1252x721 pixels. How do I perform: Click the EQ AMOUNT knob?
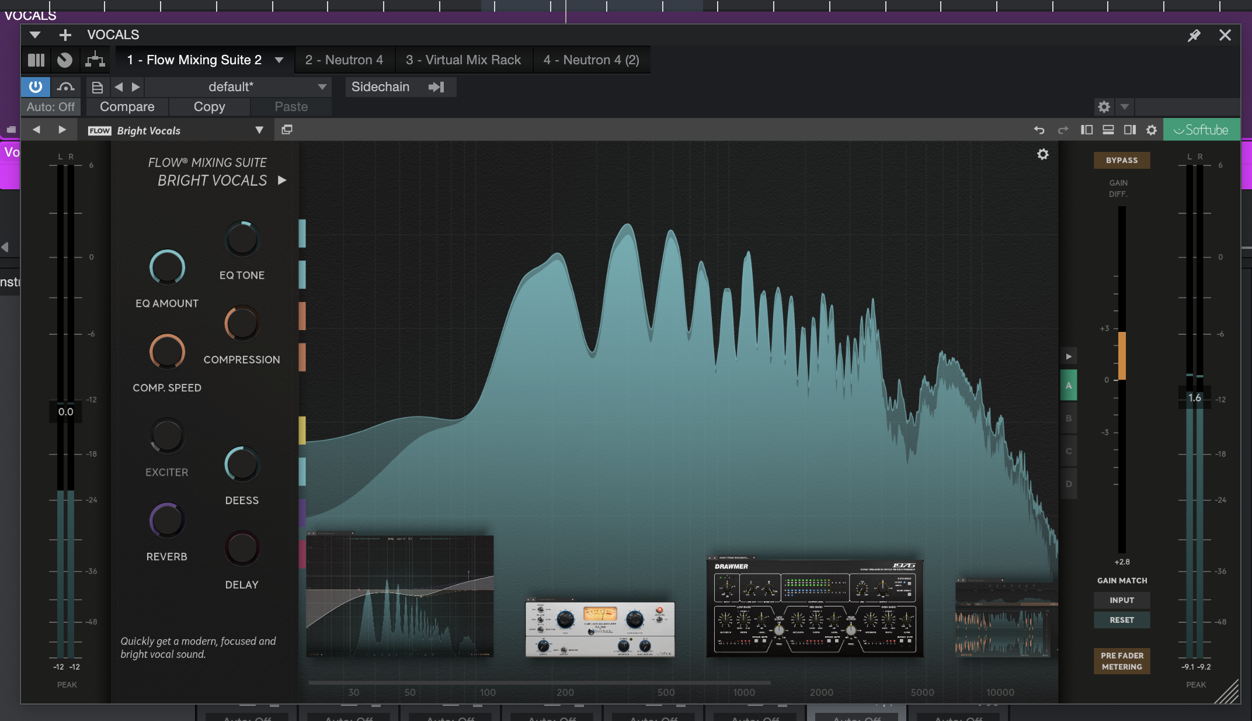pos(167,268)
